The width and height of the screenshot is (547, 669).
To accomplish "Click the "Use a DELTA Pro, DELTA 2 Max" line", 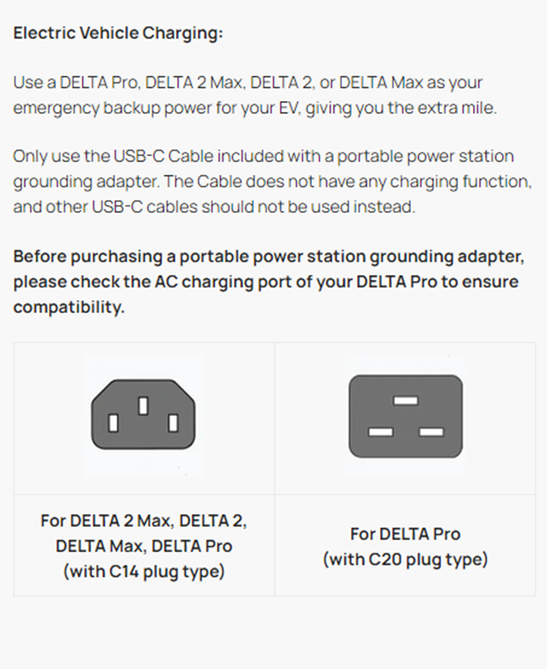I will click(x=248, y=83).
